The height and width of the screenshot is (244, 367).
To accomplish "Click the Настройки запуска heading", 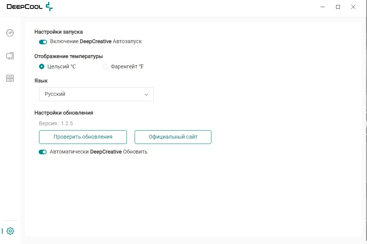I will pyautogui.click(x=58, y=32).
